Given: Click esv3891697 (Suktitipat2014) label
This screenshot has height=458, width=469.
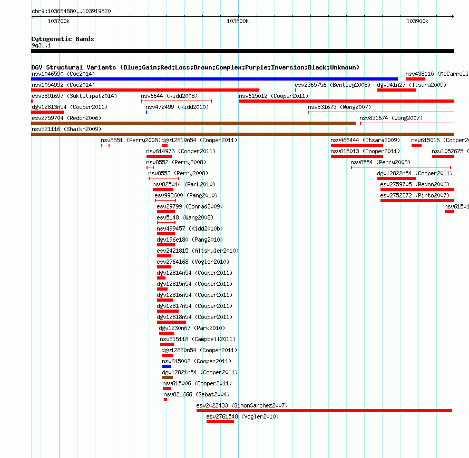Looking at the screenshot, I should [74, 96].
